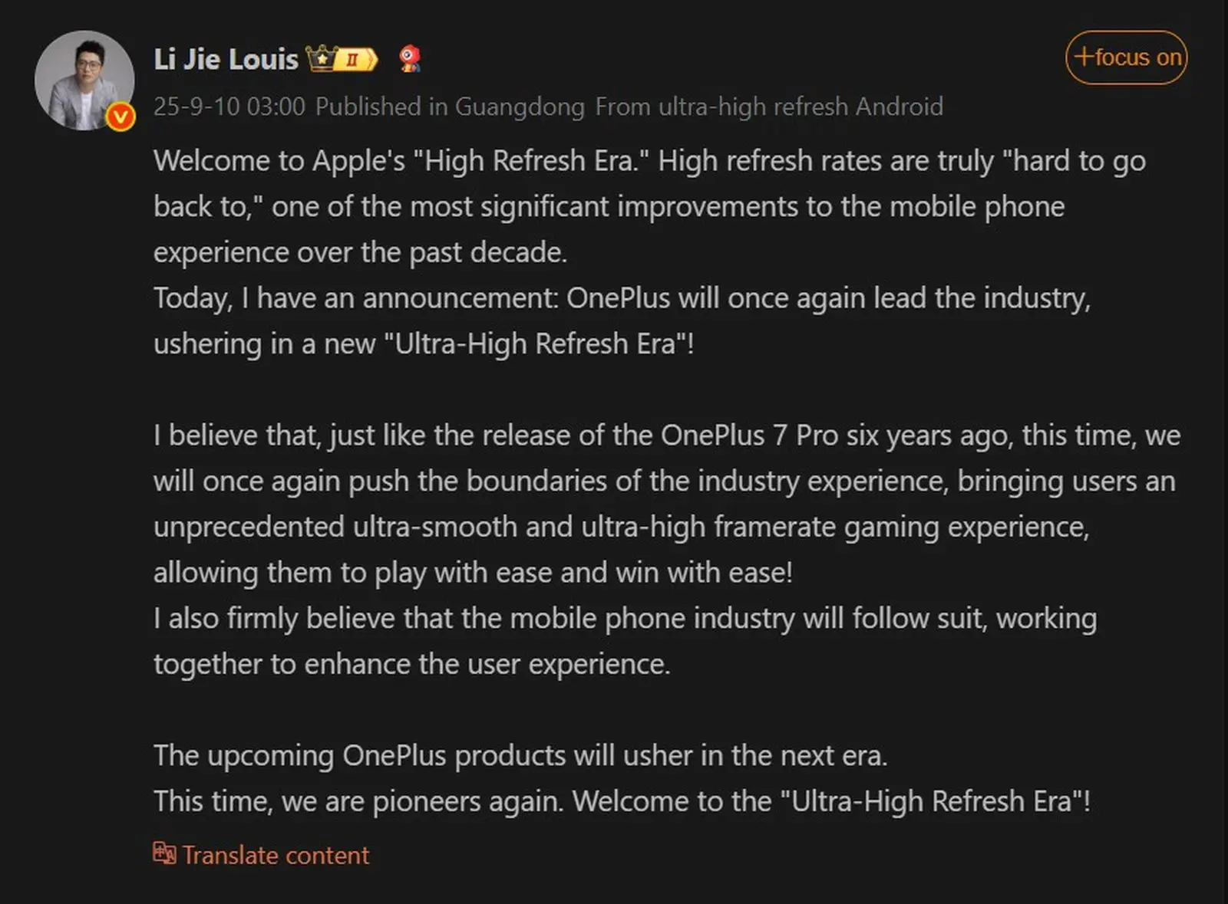This screenshot has height=904, width=1228.
Task: Open Li Jie Louis's profile avatar
Action: point(84,81)
